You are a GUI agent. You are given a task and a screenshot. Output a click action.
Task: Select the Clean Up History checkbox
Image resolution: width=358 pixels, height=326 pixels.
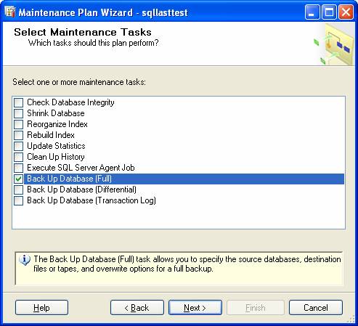(18, 157)
